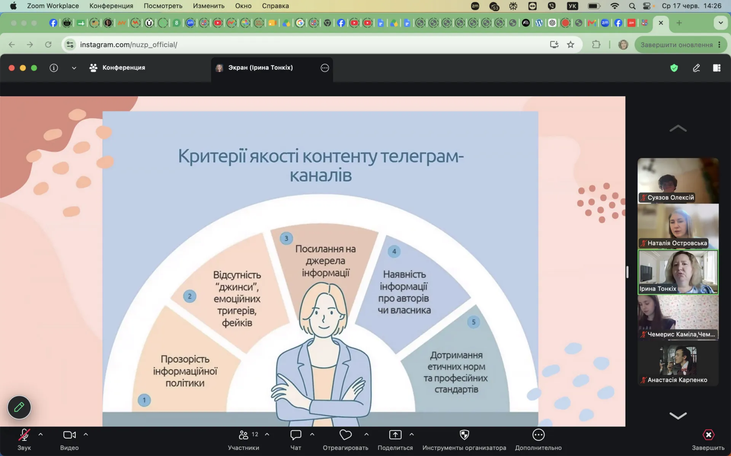Expand share options chevron beside Поделиться
731x456 pixels.
tap(412, 434)
